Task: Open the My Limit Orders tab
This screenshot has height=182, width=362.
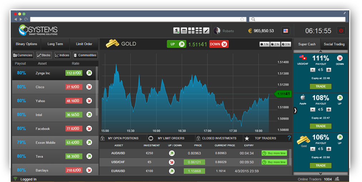Action: (x=171, y=138)
